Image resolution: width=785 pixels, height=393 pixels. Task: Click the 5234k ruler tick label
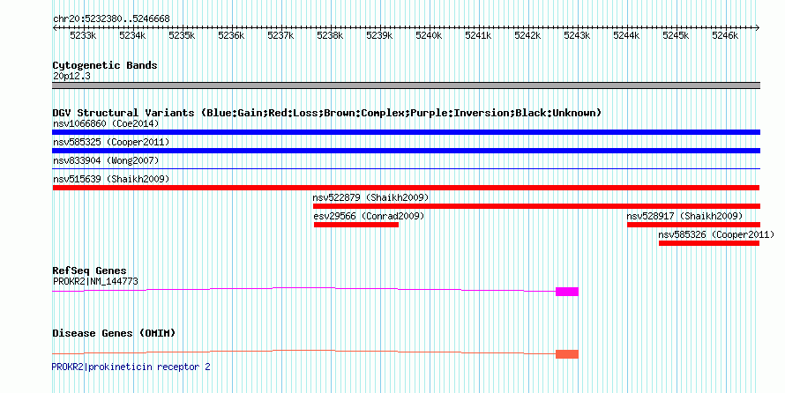pos(132,35)
